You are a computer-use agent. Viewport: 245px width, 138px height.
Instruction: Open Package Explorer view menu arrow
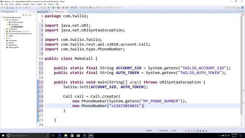pyautogui.click(x=34, y=15)
